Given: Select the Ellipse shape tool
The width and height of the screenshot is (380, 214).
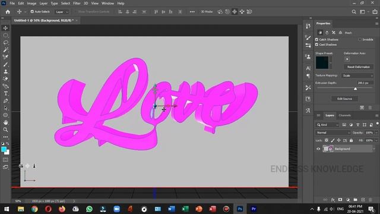Looking at the screenshot, I should click(5, 115).
